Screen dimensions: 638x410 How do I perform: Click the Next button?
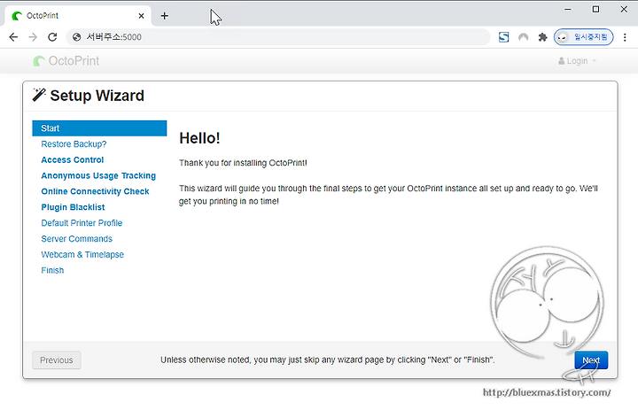(591, 360)
